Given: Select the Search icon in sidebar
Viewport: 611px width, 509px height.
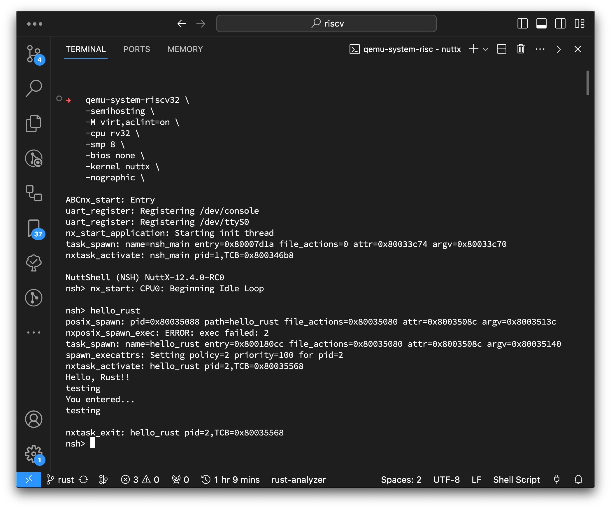Looking at the screenshot, I should (x=34, y=85).
